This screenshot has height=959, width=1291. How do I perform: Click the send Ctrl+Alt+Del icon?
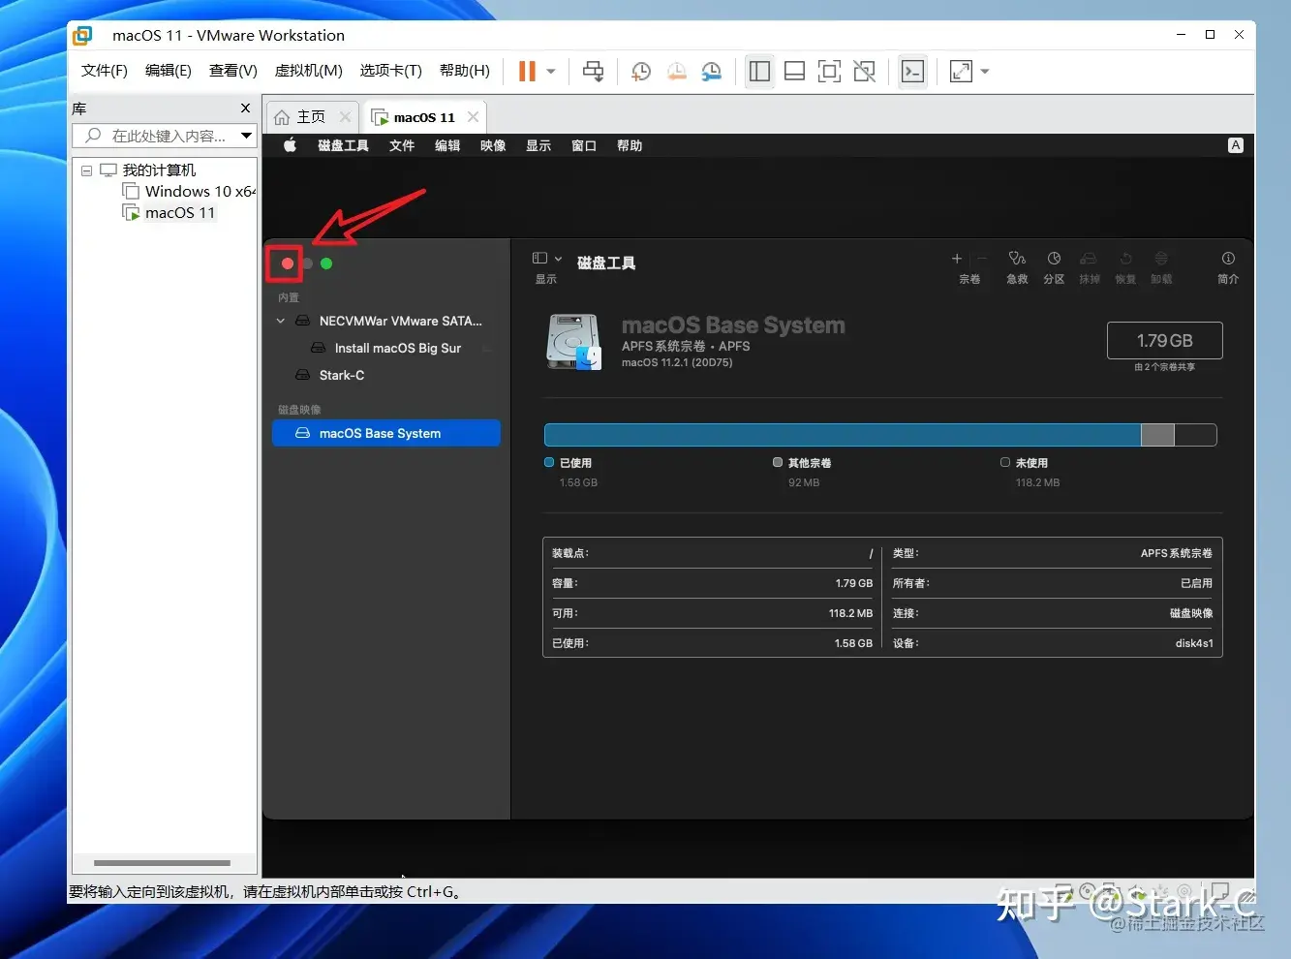593,71
